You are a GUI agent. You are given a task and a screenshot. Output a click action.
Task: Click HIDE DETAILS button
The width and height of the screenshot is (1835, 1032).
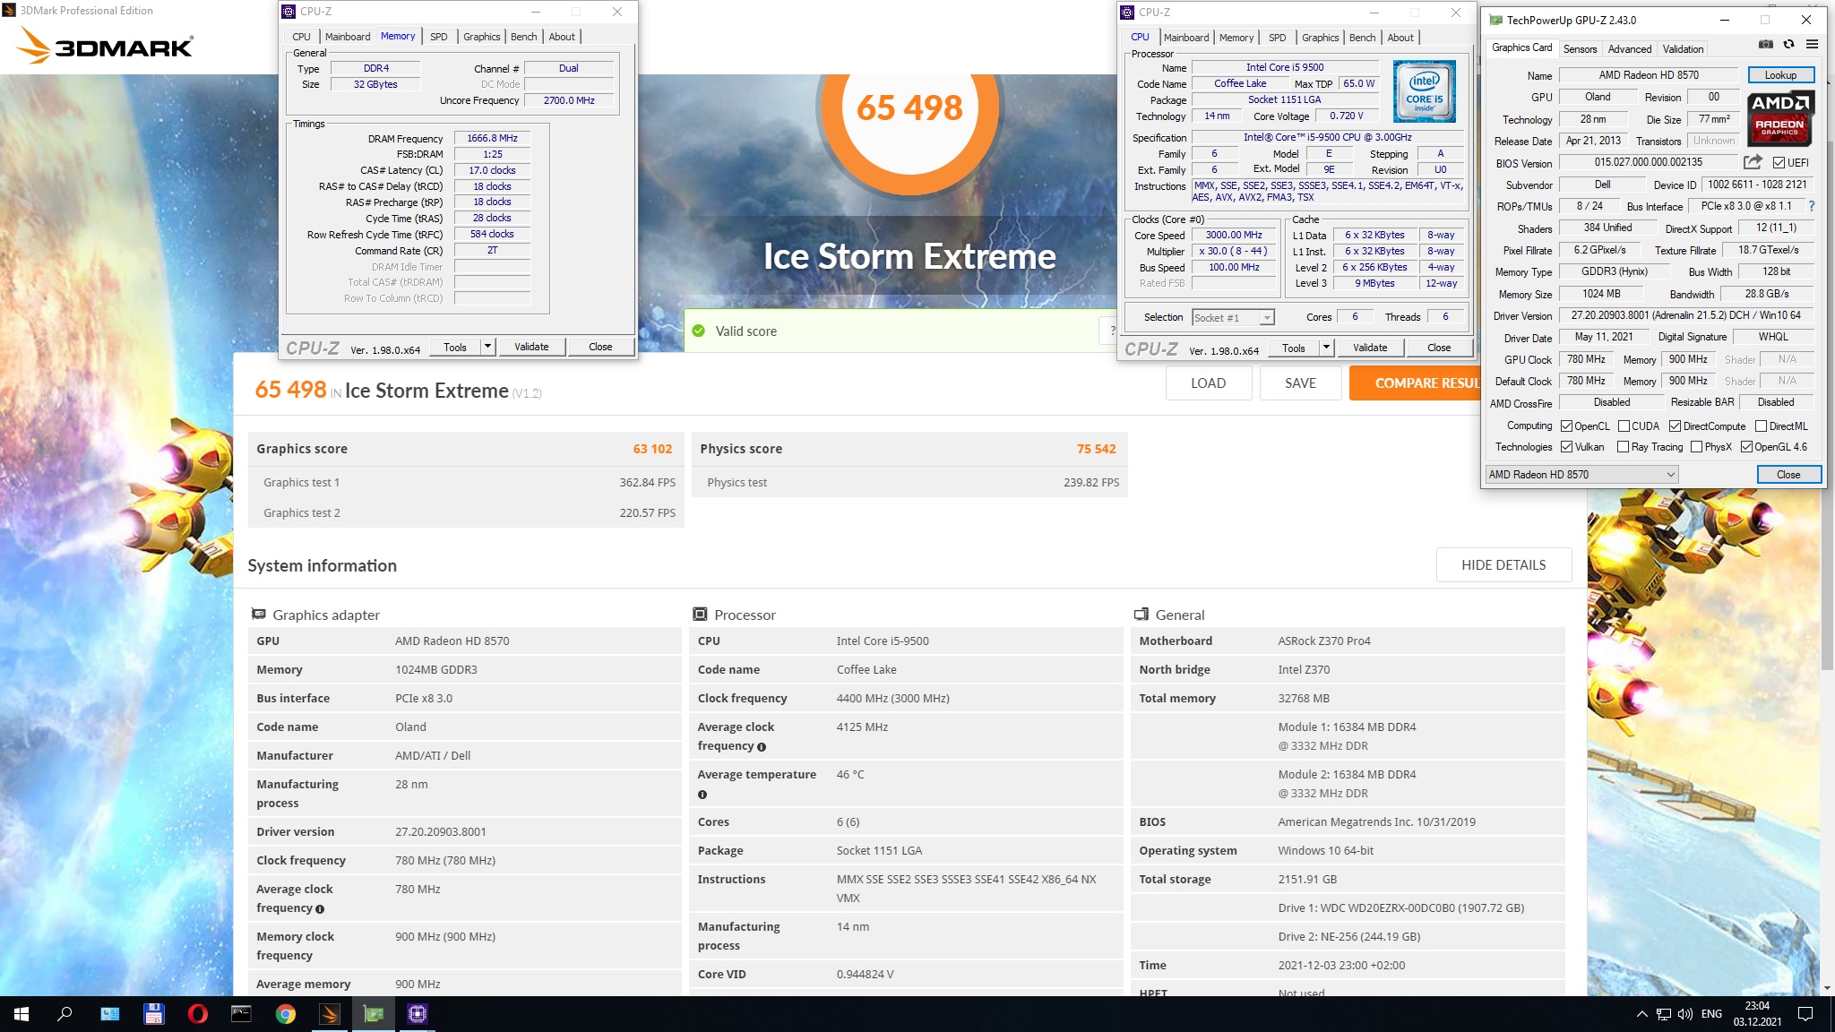click(1503, 565)
